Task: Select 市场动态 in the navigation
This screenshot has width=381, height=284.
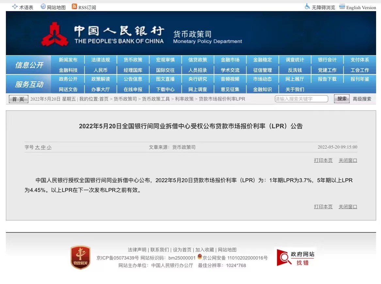Action: point(262,79)
